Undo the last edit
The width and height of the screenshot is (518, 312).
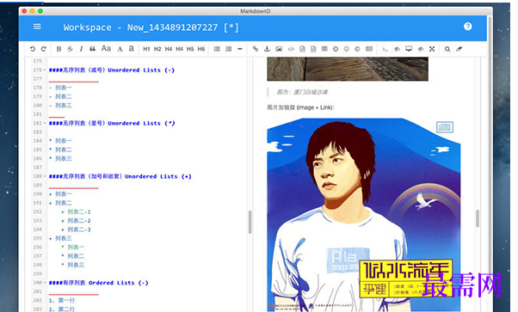[x=33, y=49]
